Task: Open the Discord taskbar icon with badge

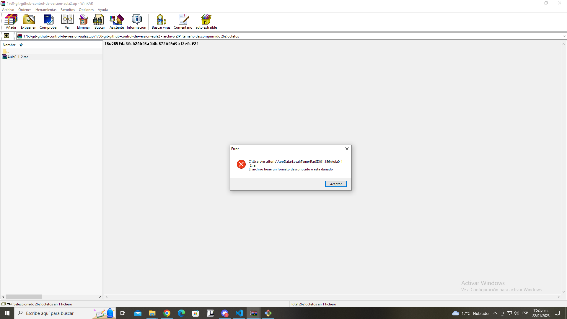Action: tap(225, 313)
